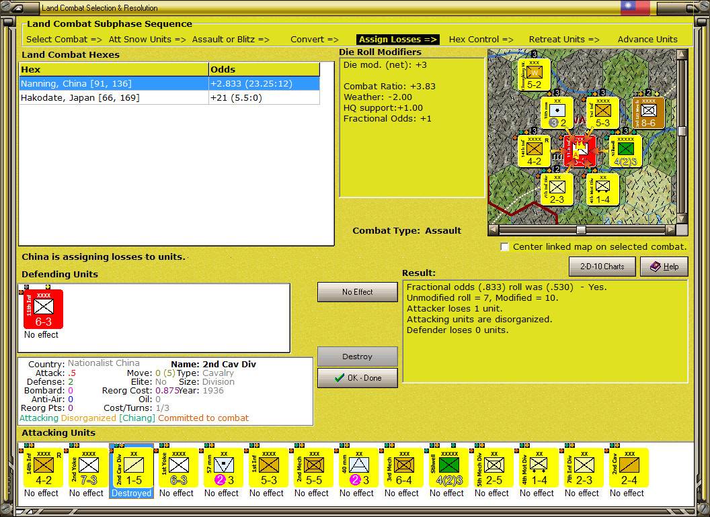Image resolution: width=710 pixels, height=517 pixels.
Task: Click the Hex Control subphase step
Action: pos(481,40)
